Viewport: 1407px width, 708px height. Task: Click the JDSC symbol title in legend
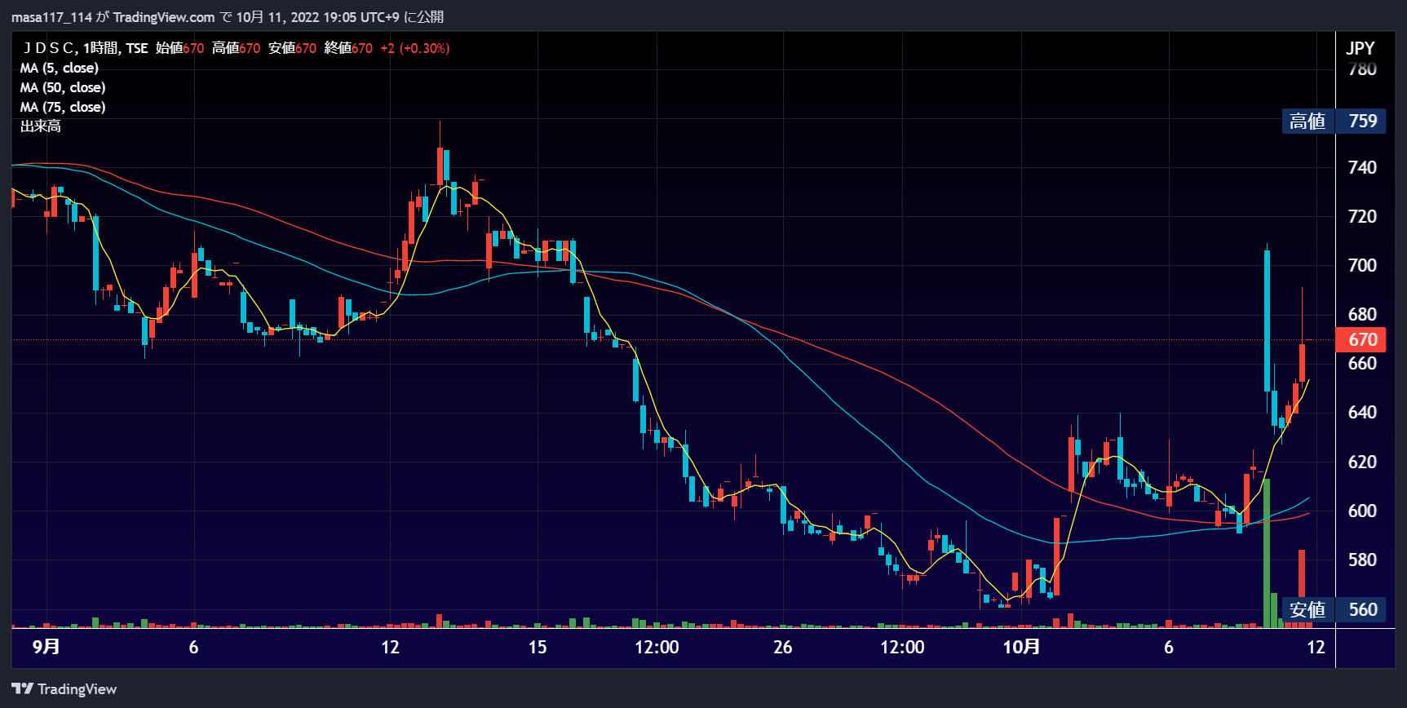pyautogui.click(x=50, y=48)
